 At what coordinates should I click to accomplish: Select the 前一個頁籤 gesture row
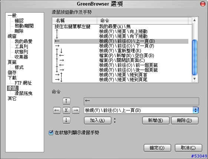(121, 65)
